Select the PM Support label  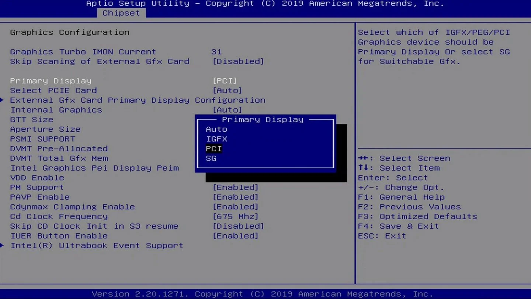point(37,187)
